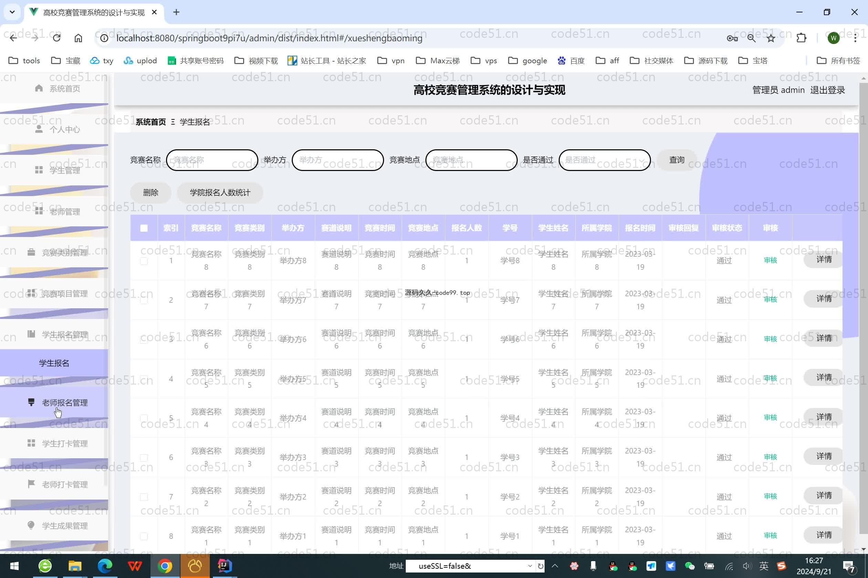
Task: Toggle the select-all checkbox in table header
Action: 144,228
